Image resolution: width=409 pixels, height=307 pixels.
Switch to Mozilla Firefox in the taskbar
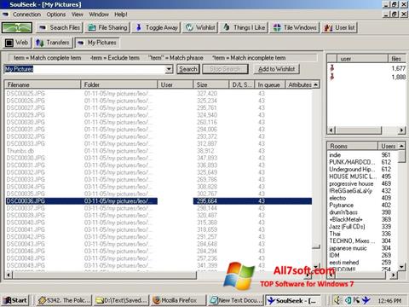pos(179,300)
